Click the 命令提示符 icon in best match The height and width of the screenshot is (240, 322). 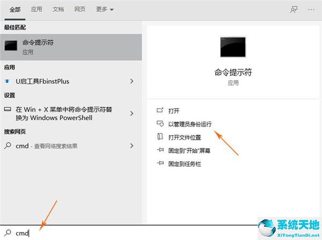coord(11,46)
